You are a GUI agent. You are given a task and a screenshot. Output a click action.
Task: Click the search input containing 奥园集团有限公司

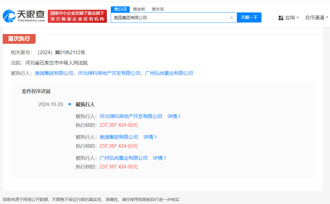tap(170, 18)
